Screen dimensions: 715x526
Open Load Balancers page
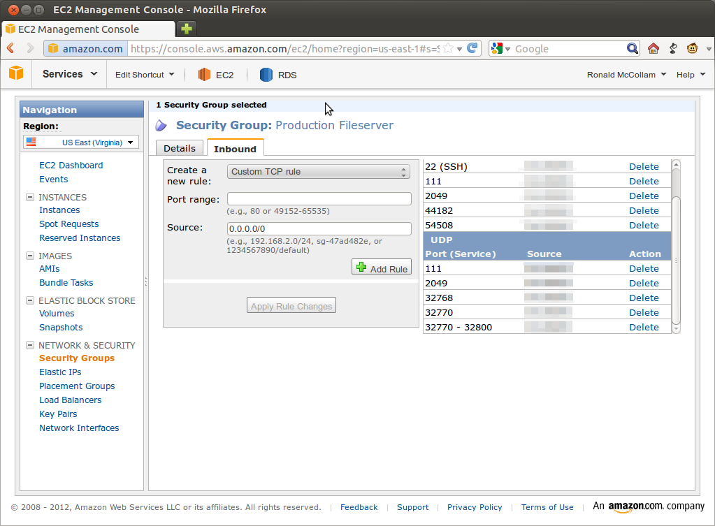pos(70,400)
